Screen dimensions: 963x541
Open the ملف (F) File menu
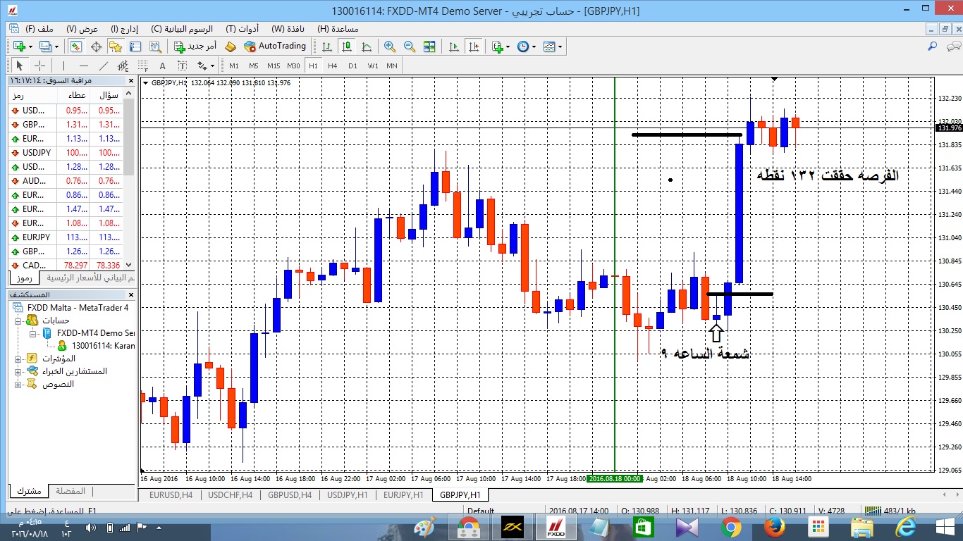click(x=39, y=29)
